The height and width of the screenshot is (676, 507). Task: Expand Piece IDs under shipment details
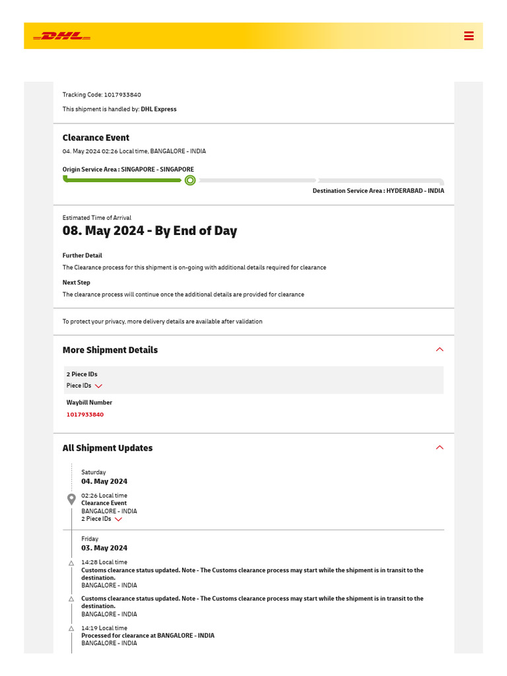(x=99, y=386)
